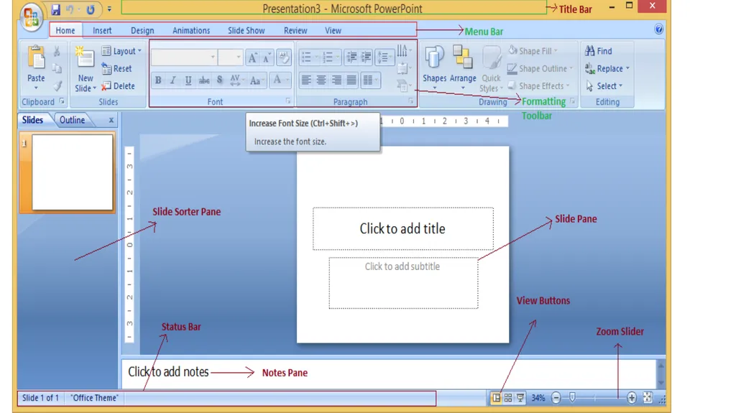736x413 pixels.
Task: Apply strikethrough to text
Action: tap(204, 80)
